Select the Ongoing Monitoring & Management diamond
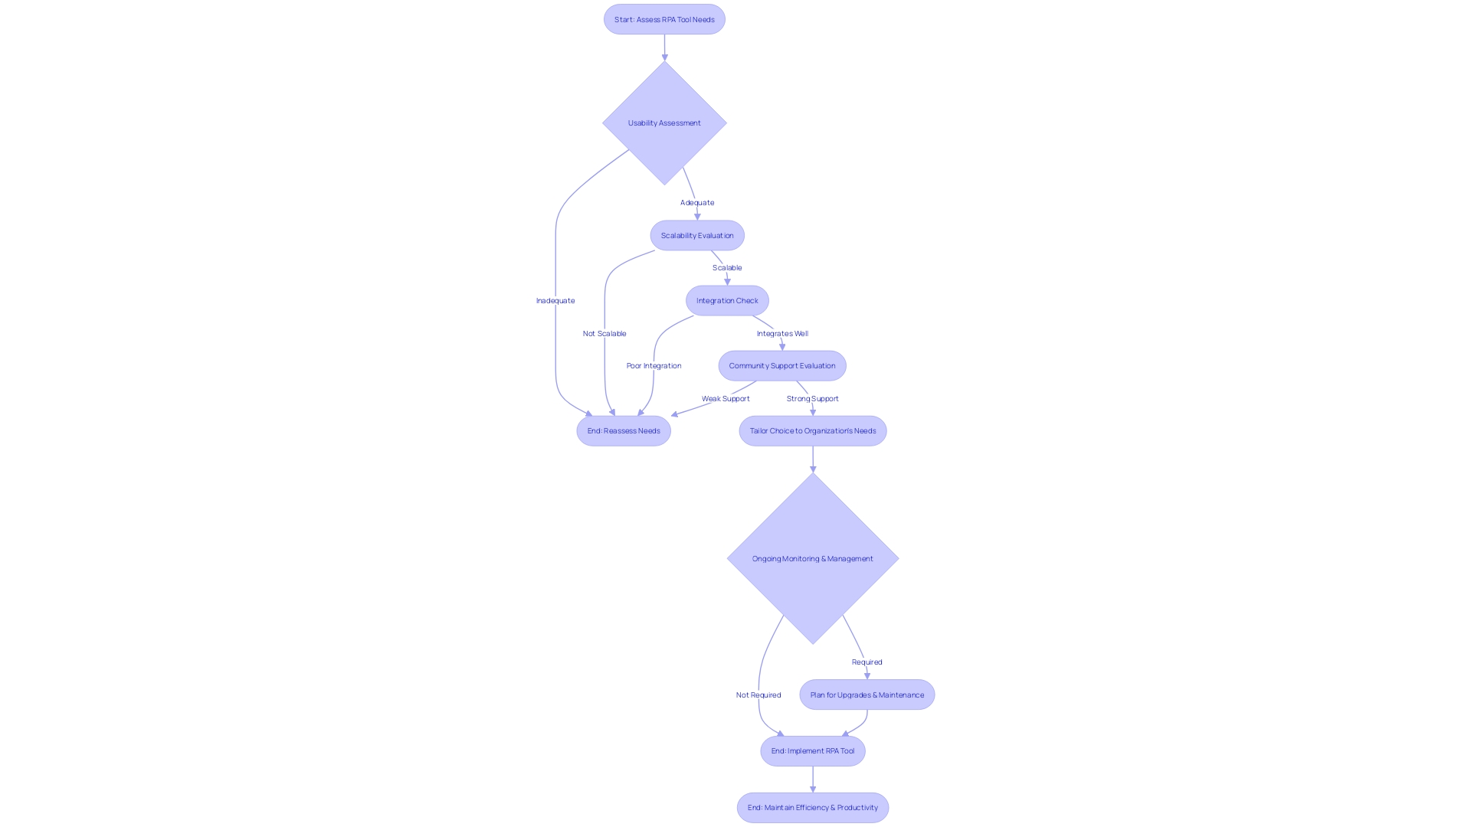Viewport: 1471px width, 827px height. pos(812,558)
